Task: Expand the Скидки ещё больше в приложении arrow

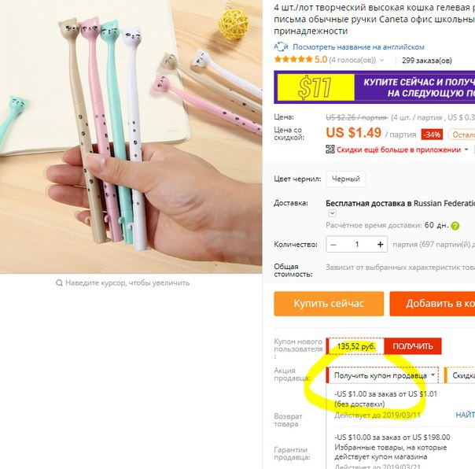Action: (466, 150)
